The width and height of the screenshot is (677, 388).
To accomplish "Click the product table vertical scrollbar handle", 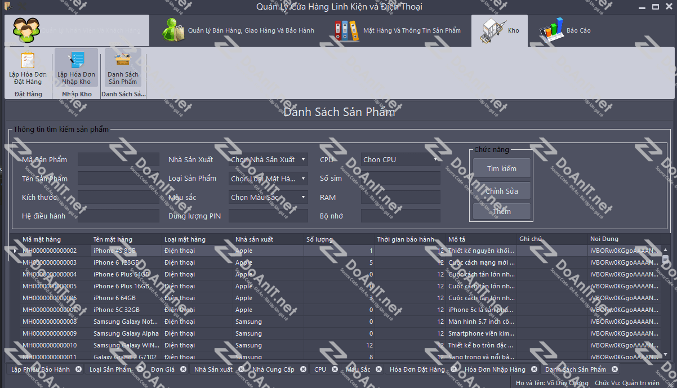I will (665, 260).
